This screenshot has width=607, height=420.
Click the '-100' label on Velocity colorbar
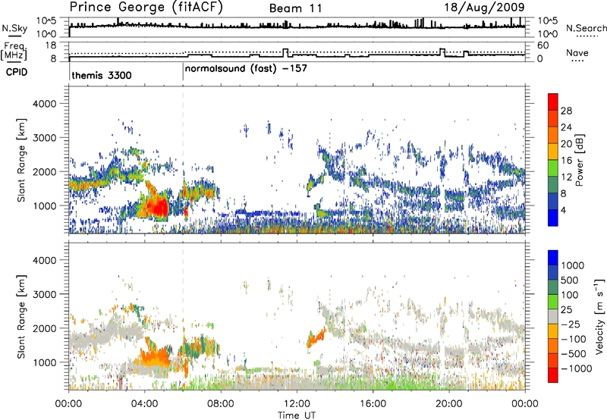(574, 339)
